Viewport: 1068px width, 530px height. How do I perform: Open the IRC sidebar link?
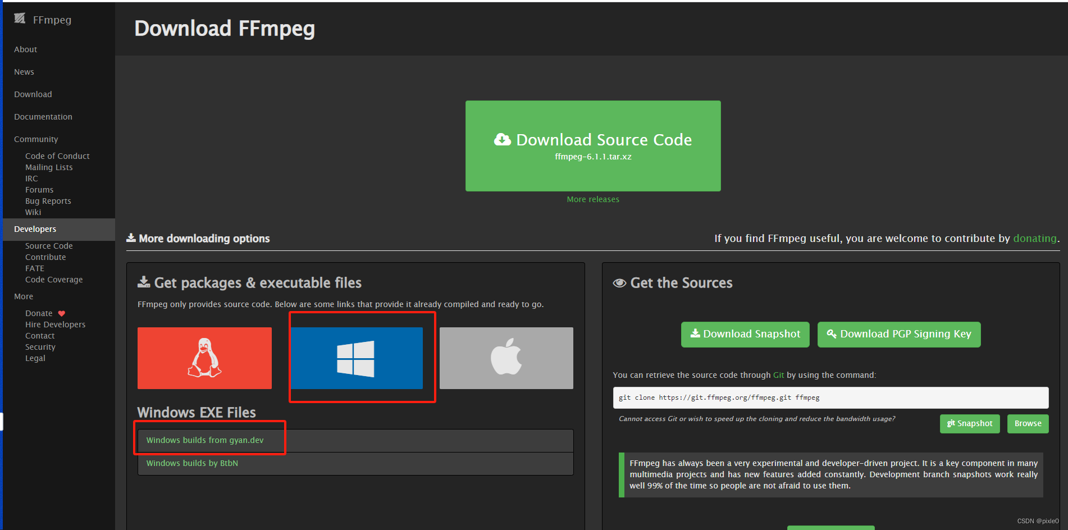point(31,179)
